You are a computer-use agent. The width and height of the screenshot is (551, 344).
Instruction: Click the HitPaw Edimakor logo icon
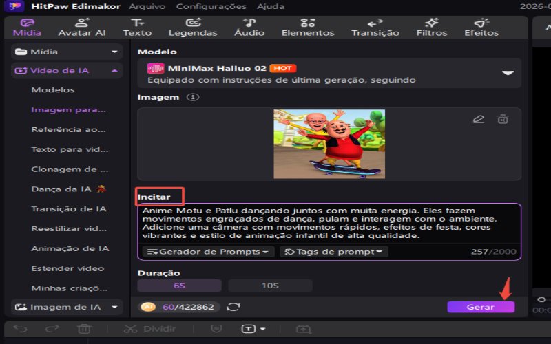[14, 6]
